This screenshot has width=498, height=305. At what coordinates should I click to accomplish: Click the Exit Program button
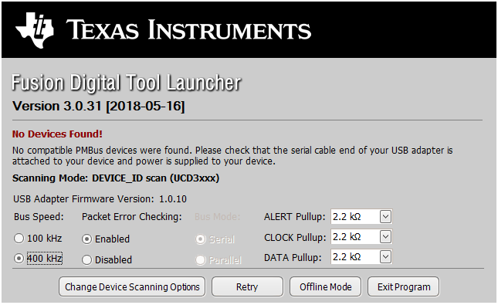coord(404,287)
